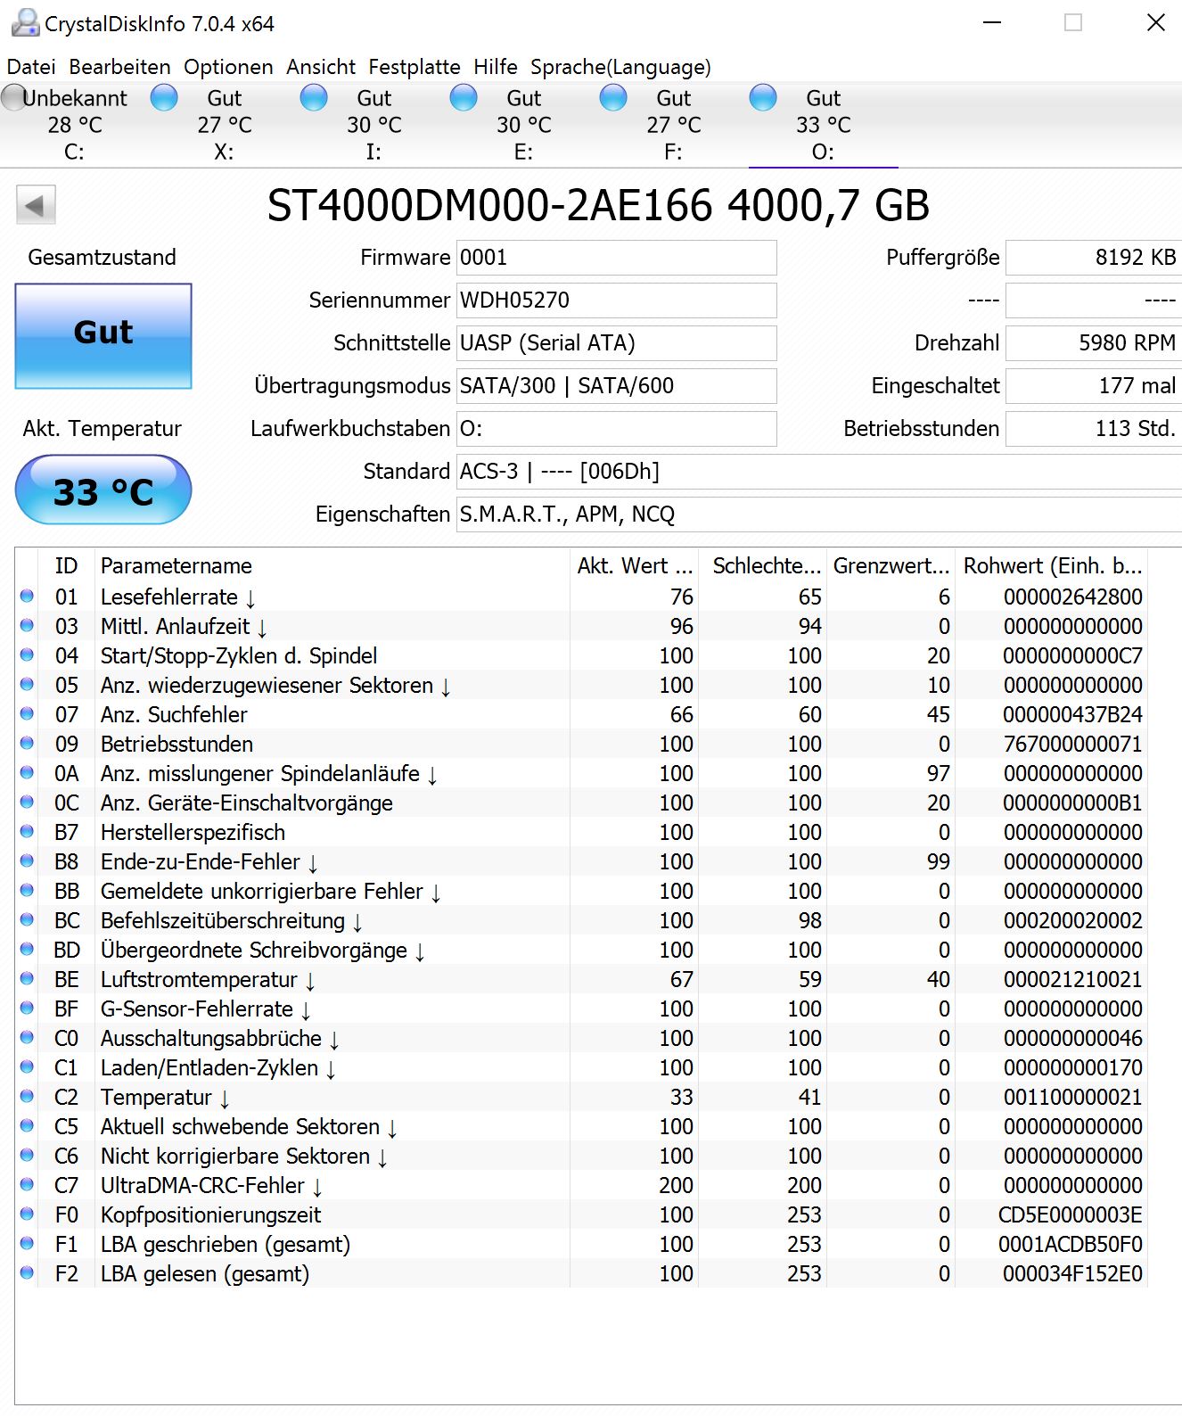The width and height of the screenshot is (1182, 1416).
Task: Click the Grenzwert... column header
Action: (891, 566)
